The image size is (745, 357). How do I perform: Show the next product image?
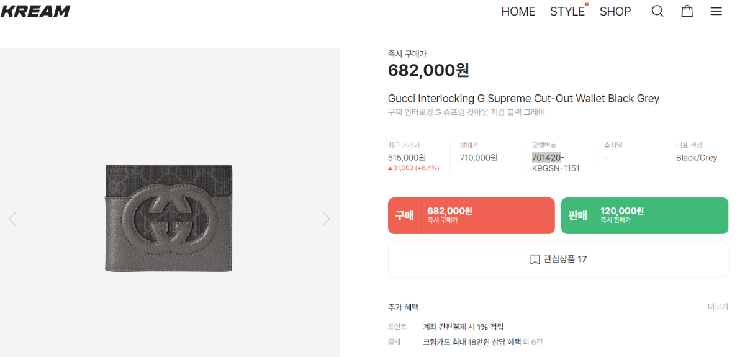pos(326,219)
